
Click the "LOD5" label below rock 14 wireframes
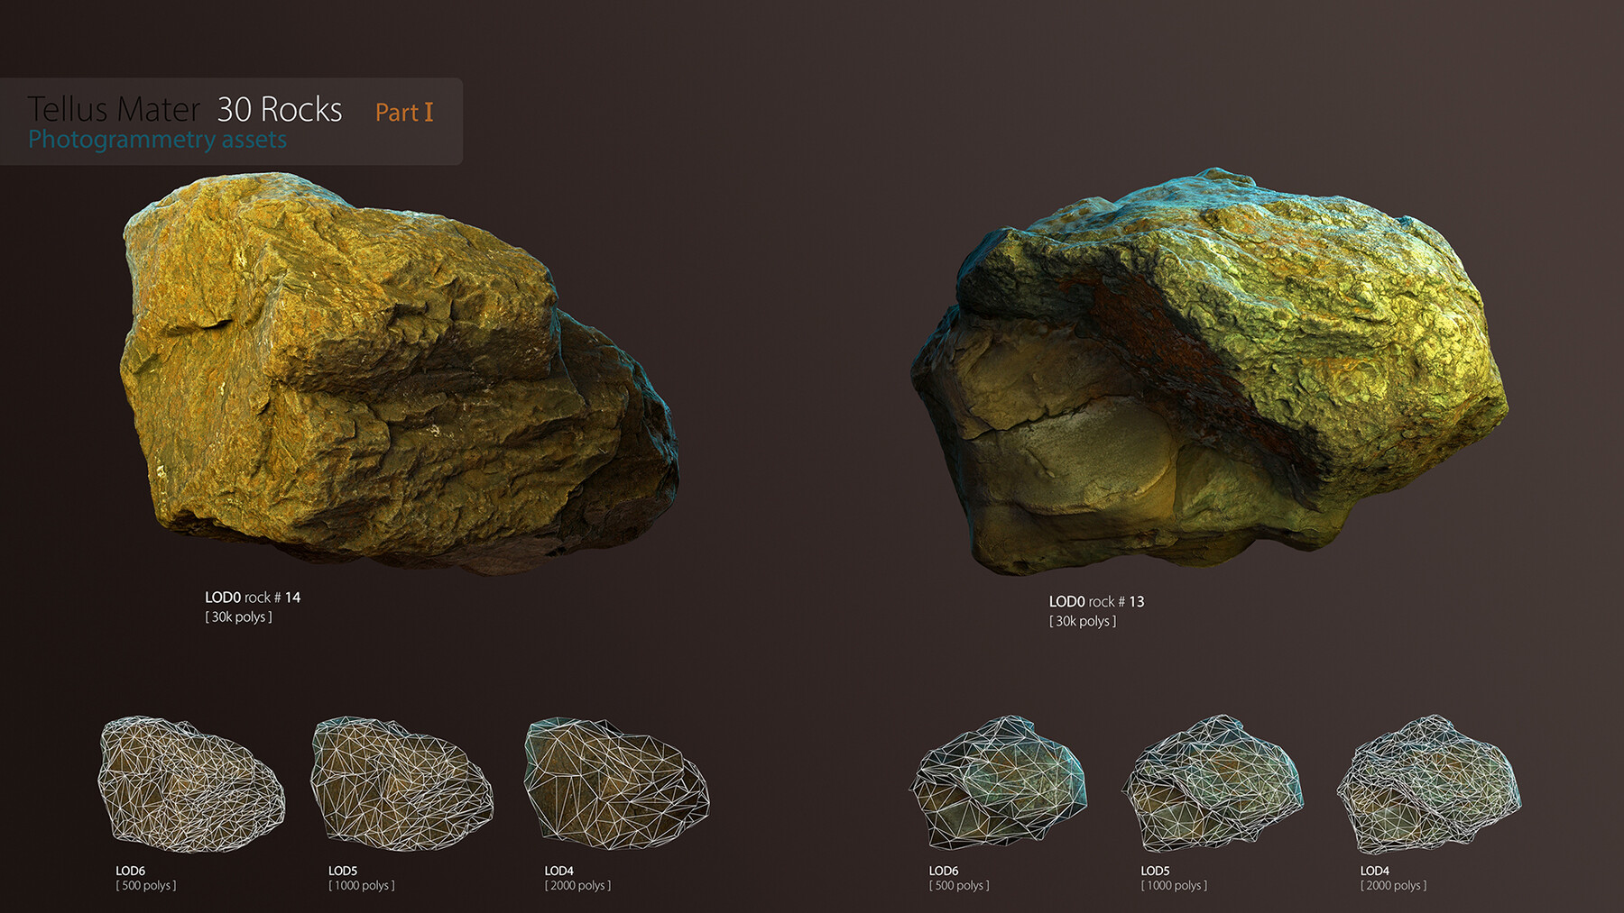[x=343, y=871]
